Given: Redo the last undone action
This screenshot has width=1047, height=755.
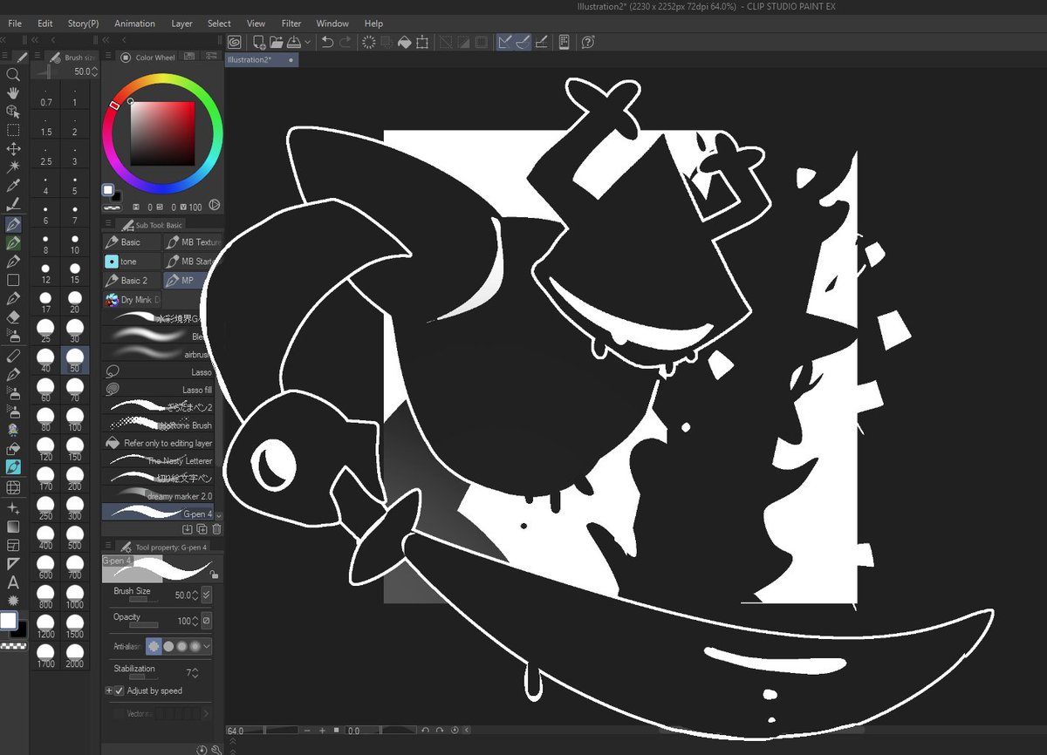Looking at the screenshot, I should click(346, 42).
